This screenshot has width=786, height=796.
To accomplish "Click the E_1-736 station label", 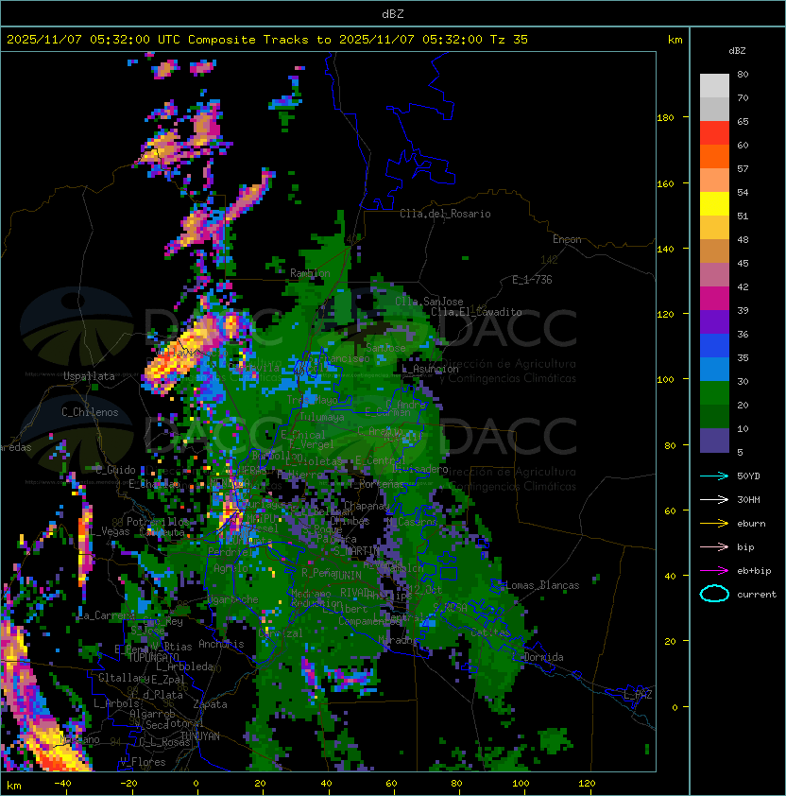I will point(532,280).
